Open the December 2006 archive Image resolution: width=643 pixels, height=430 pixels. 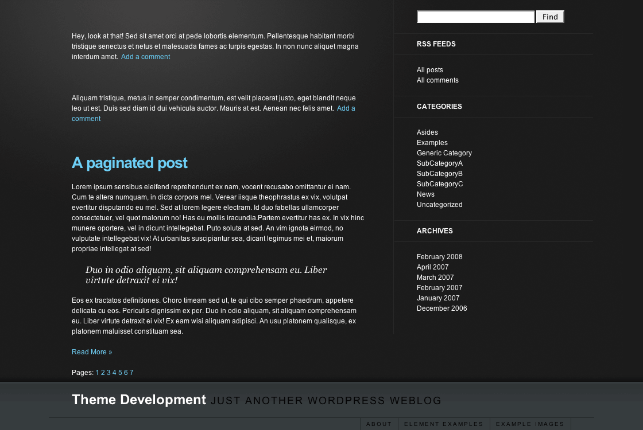click(x=441, y=308)
